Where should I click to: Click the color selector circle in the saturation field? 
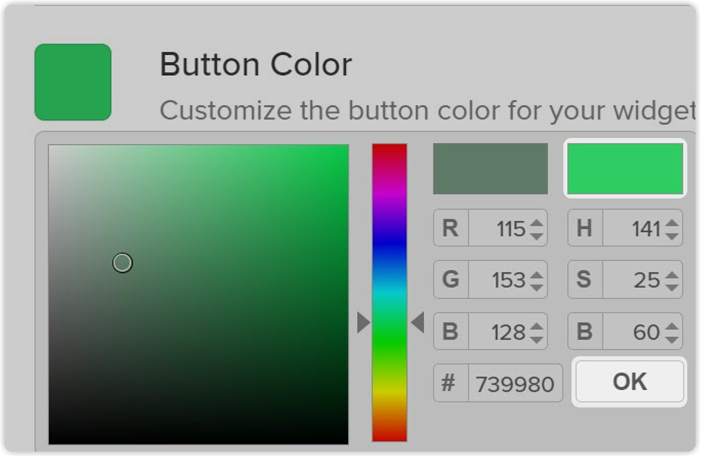pos(122,263)
